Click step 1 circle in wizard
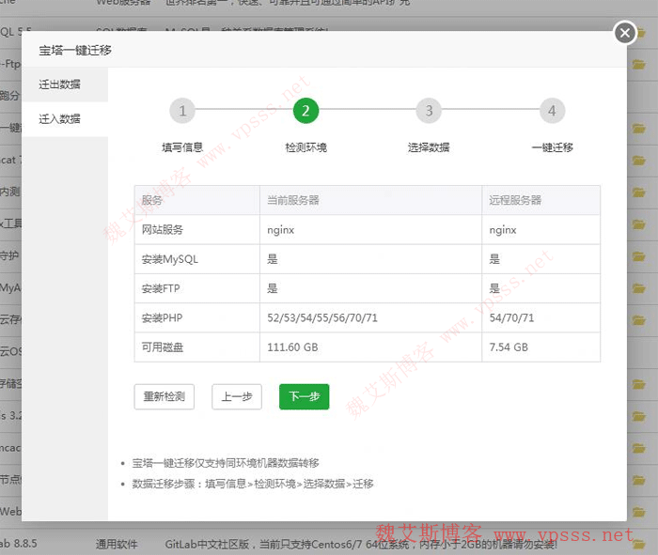Viewport: 658px width, 555px height. [182, 111]
